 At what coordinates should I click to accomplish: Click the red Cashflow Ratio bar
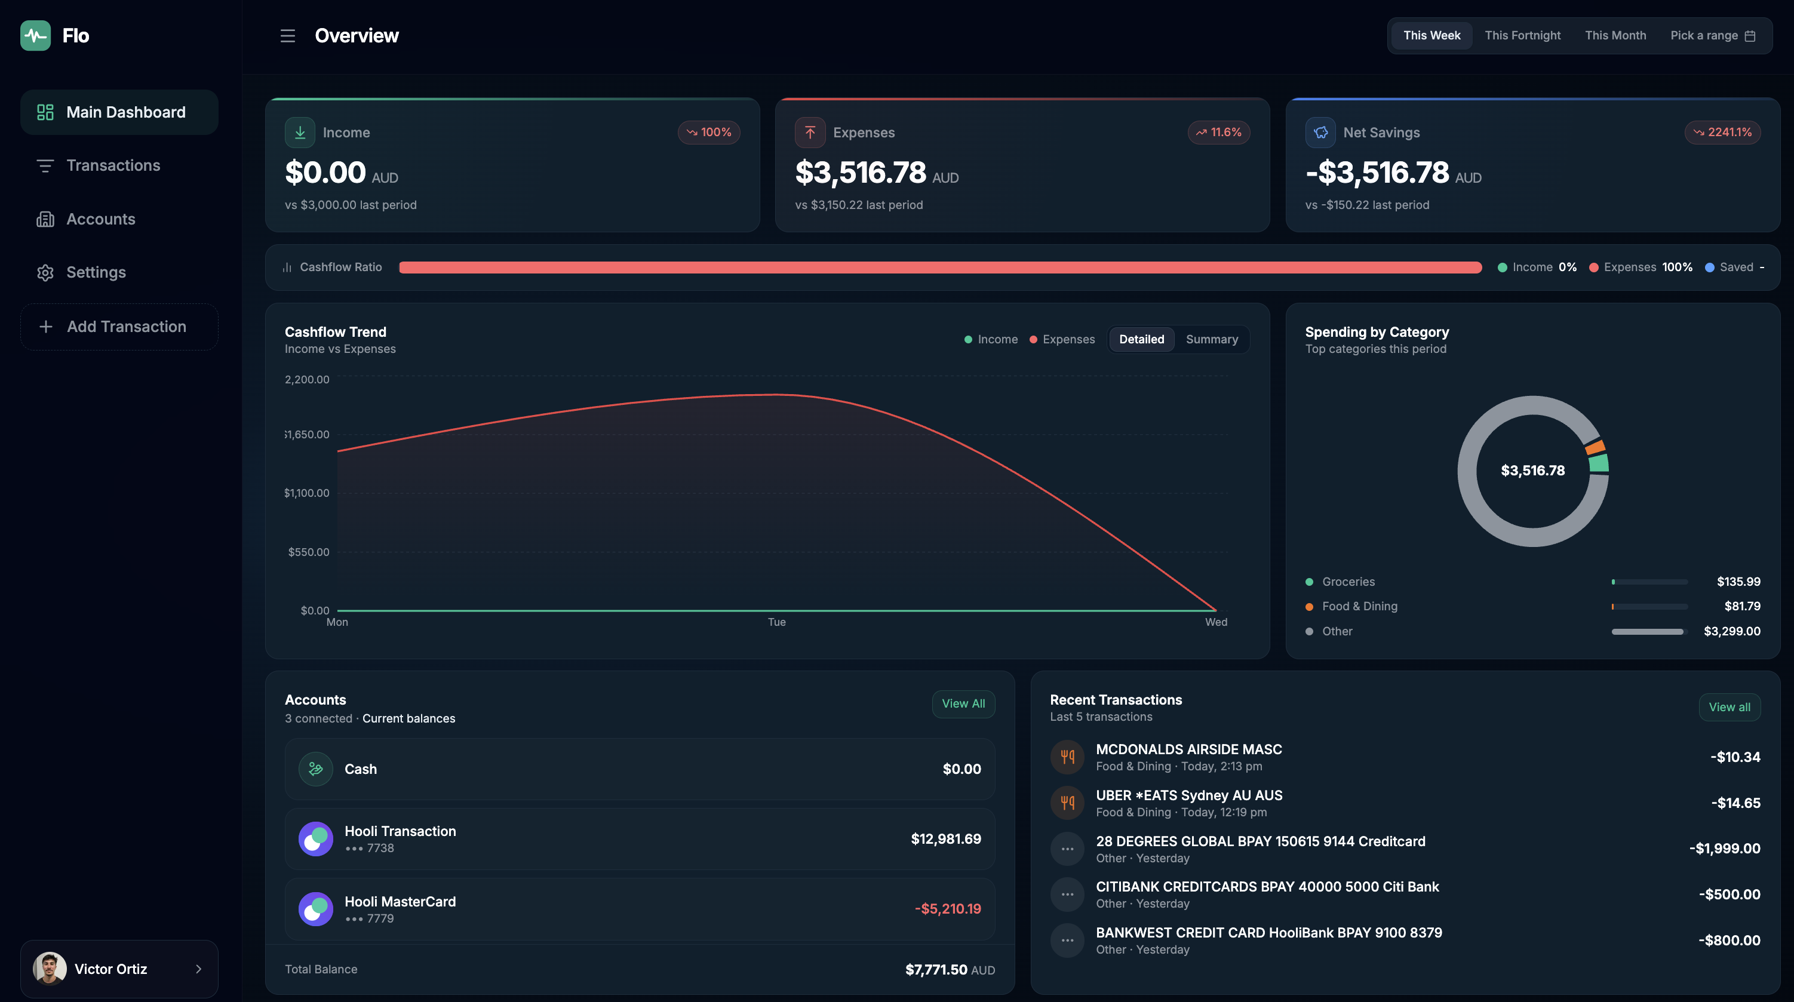(x=940, y=268)
